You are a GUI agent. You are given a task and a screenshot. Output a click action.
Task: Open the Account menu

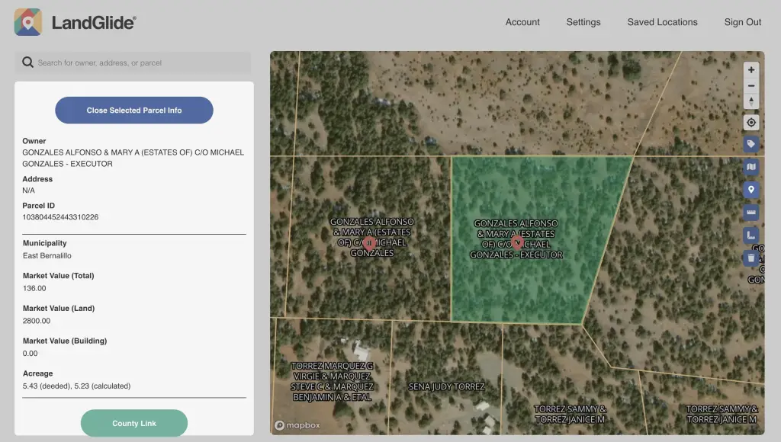[522, 22]
